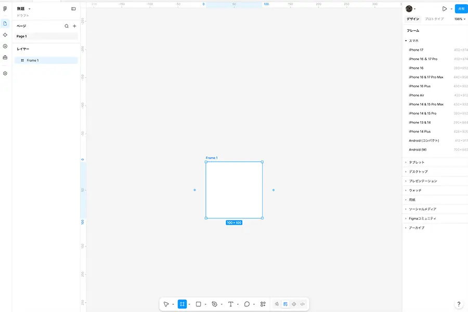Choose the iPhone 14 & 15 Pro Max preset
Screen dimensions: 468x312
tap(436, 104)
